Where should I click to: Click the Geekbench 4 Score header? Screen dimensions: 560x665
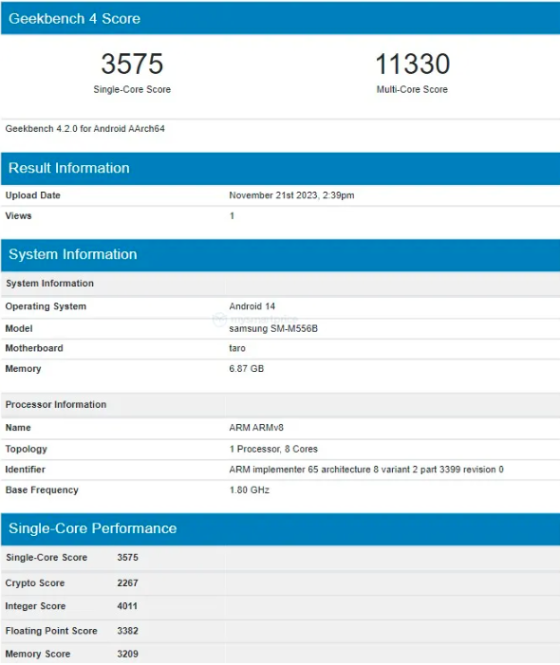click(x=280, y=18)
